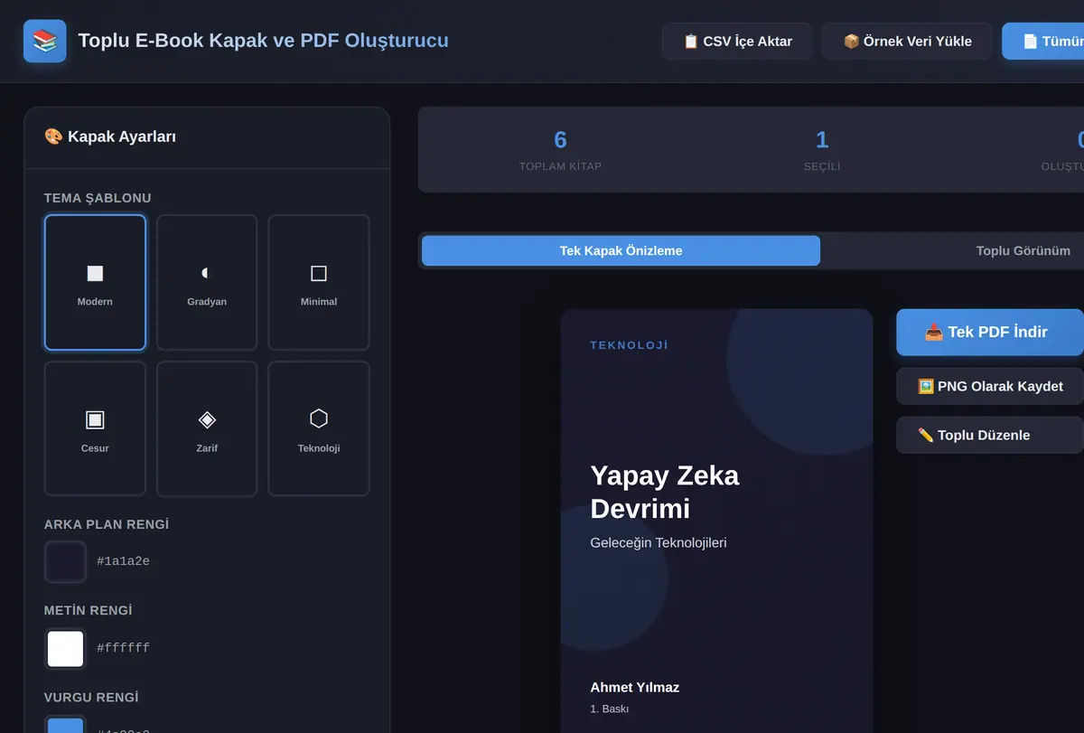Click the Tema Şablonu section label

[x=98, y=198]
